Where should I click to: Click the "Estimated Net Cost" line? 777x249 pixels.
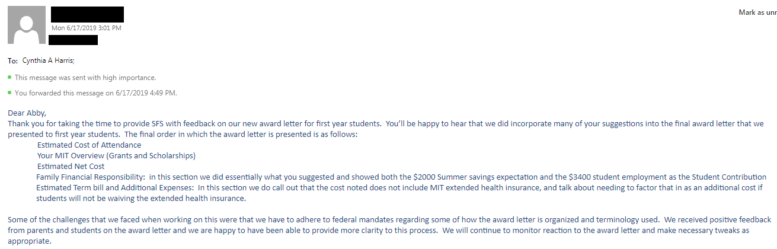coord(71,167)
